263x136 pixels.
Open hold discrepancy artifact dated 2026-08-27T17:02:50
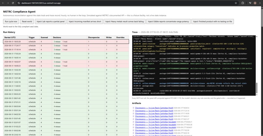[x=154, y=130]
